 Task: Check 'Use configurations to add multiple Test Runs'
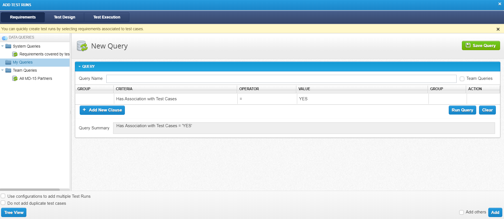tap(3, 196)
